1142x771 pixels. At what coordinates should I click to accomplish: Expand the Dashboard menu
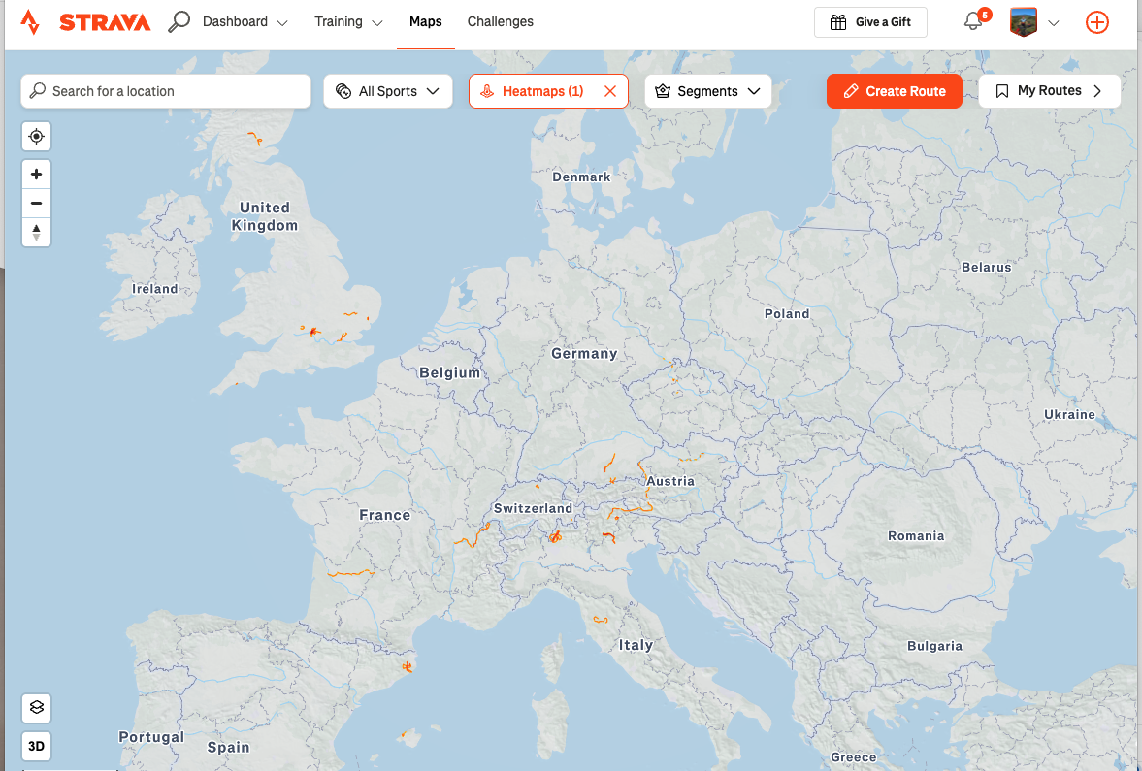tap(245, 22)
